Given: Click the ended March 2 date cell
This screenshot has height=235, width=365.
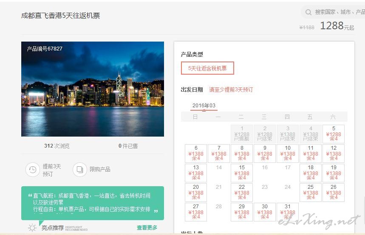Looking at the screenshot, I should [x=265, y=134].
